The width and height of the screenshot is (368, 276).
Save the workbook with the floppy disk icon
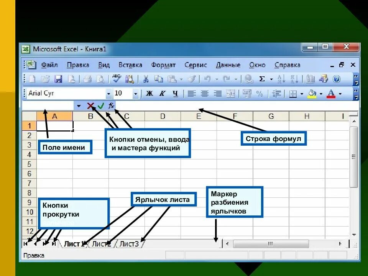[x=58, y=79]
